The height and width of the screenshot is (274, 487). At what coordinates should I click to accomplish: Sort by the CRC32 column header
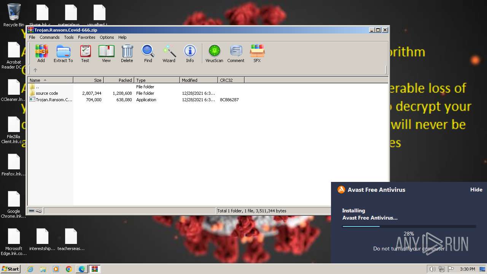click(231, 80)
